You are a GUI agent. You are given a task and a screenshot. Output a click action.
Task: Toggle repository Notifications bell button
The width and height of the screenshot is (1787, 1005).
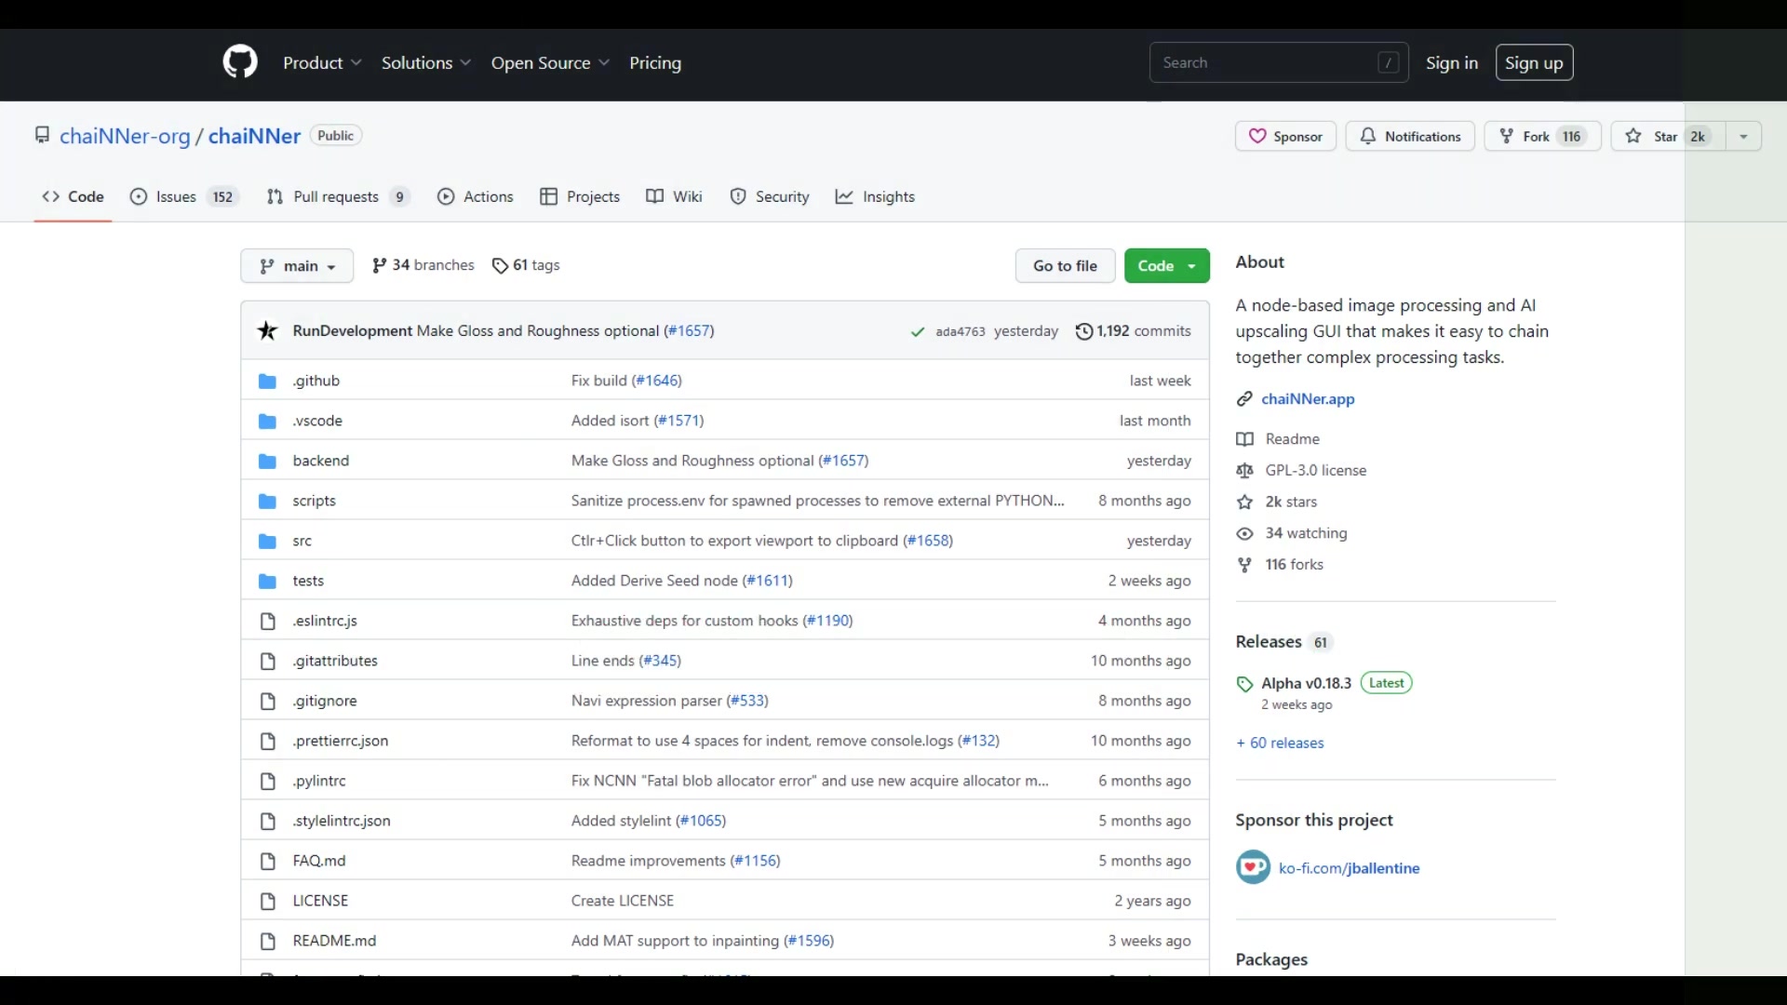1410,136
